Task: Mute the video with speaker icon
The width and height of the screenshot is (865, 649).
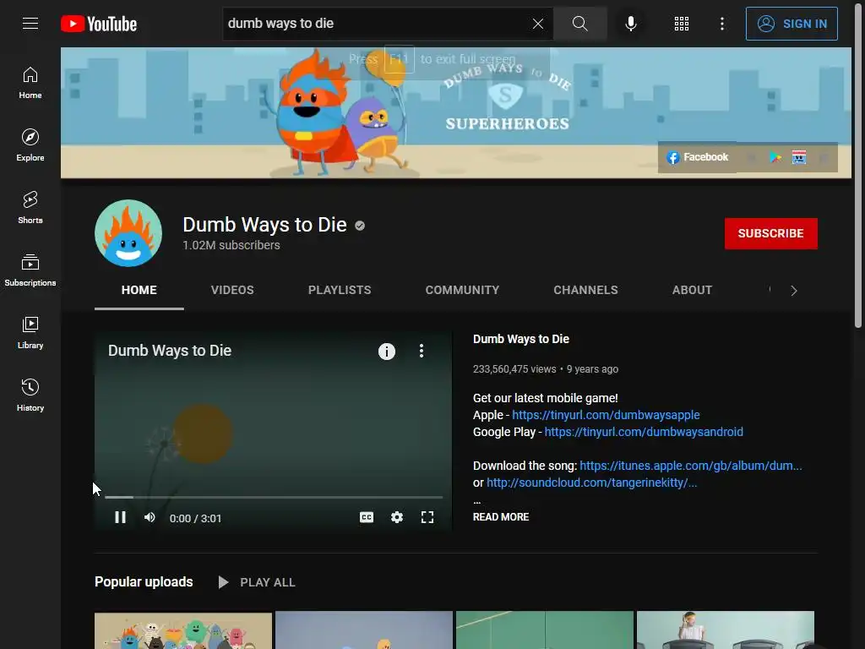Action: pyautogui.click(x=150, y=518)
